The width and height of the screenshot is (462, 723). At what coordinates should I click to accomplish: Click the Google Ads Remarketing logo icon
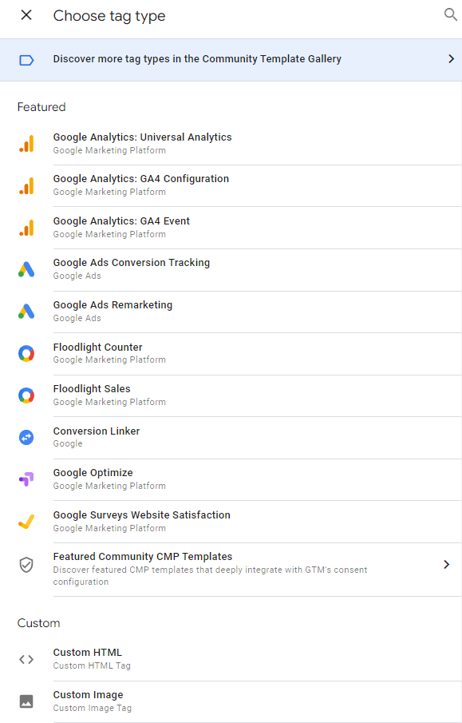(x=26, y=312)
